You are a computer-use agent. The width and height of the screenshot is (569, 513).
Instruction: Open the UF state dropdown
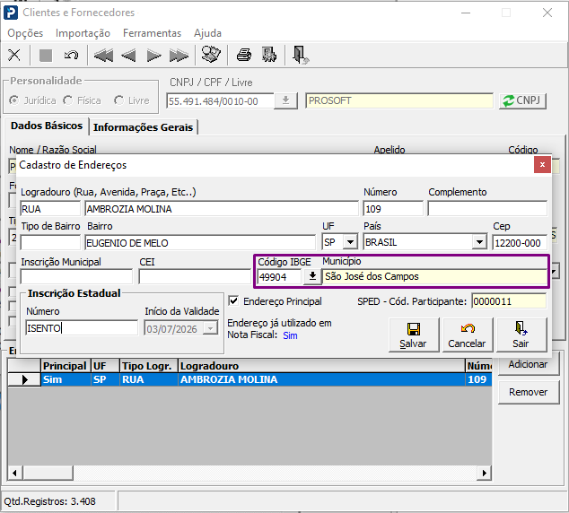[x=351, y=242]
